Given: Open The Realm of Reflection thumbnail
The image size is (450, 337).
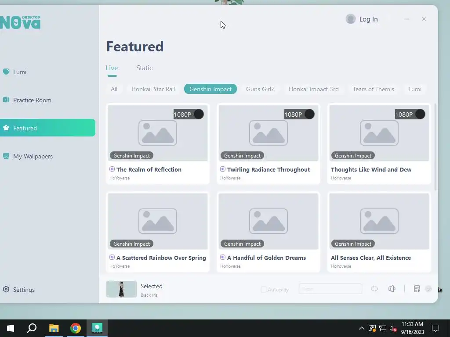Looking at the screenshot, I should (x=158, y=133).
